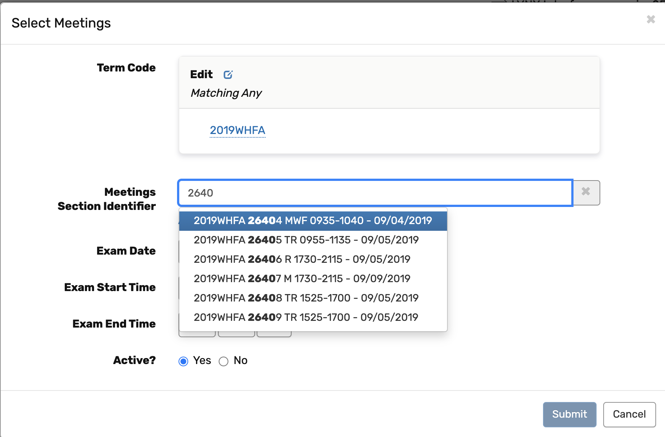Image resolution: width=665 pixels, height=437 pixels.
Task: Clear the Meetings Section Identifier field
Action: point(586,192)
